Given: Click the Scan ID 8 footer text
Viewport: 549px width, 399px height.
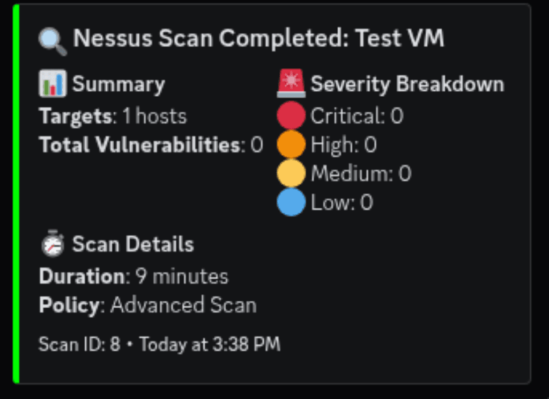Looking at the screenshot, I should (79, 344).
